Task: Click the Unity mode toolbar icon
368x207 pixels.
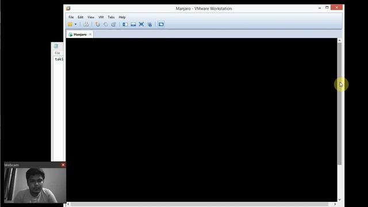Action: click(x=149, y=24)
